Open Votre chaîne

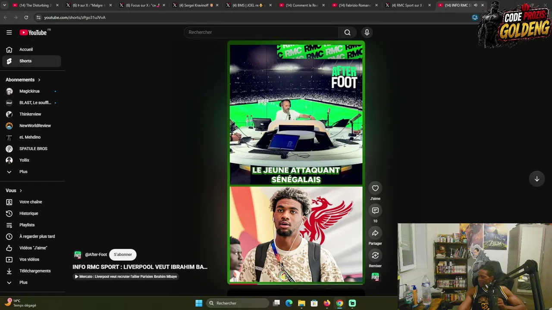[x=31, y=202]
